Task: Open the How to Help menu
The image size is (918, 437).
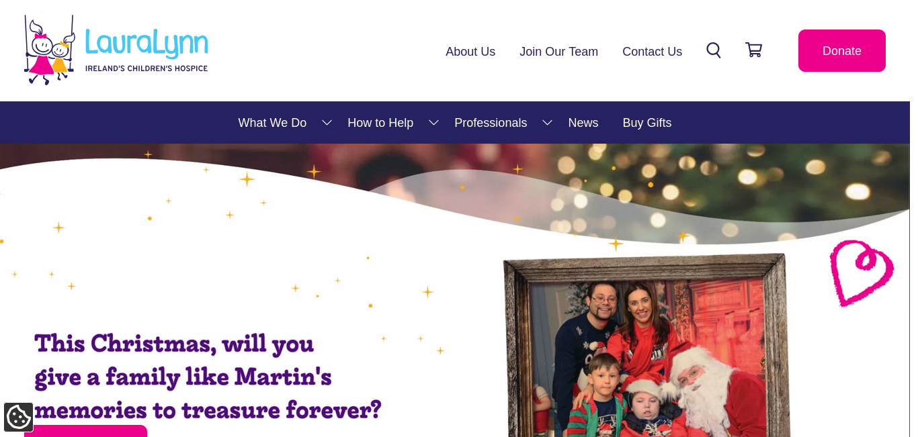Action: [380, 123]
